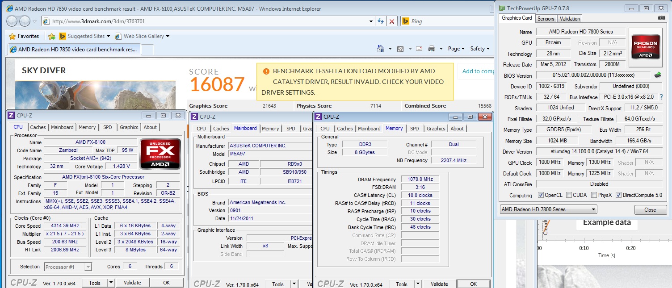
Task: Open the SPD tab in the CPU-Z Memory window
Action: (415, 129)
